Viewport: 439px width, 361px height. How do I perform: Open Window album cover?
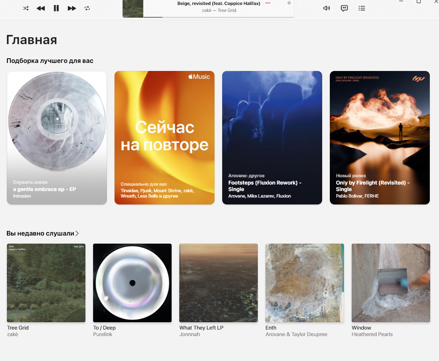[x=391, y=283]
